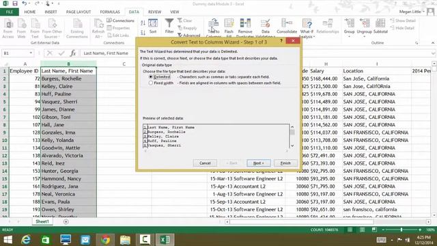Click the Subtotal icon
The image size is (437, 246).
tap(380, 26)
